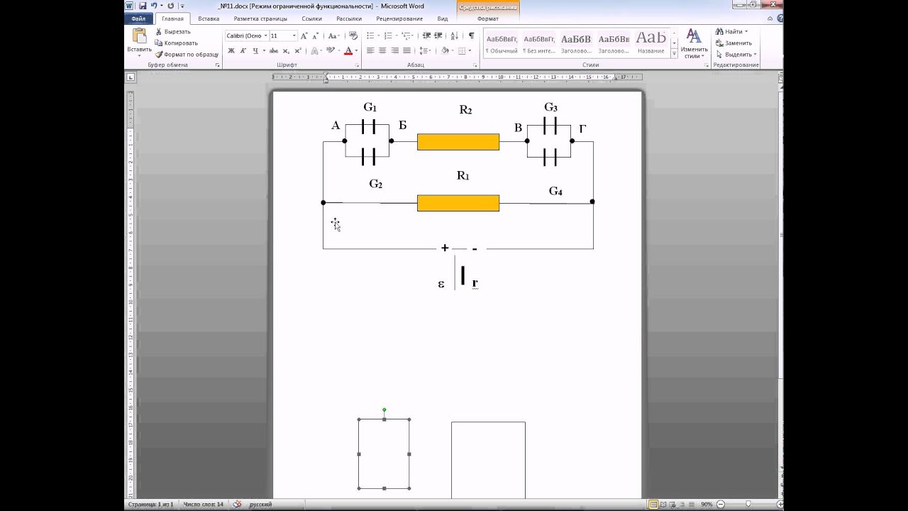
Task: Switch to the Вид tab
Action: click(443, 18)
